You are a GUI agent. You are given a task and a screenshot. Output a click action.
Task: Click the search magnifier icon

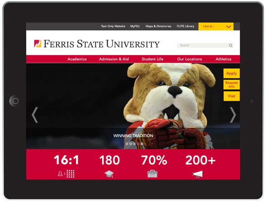tap(230, 45)
